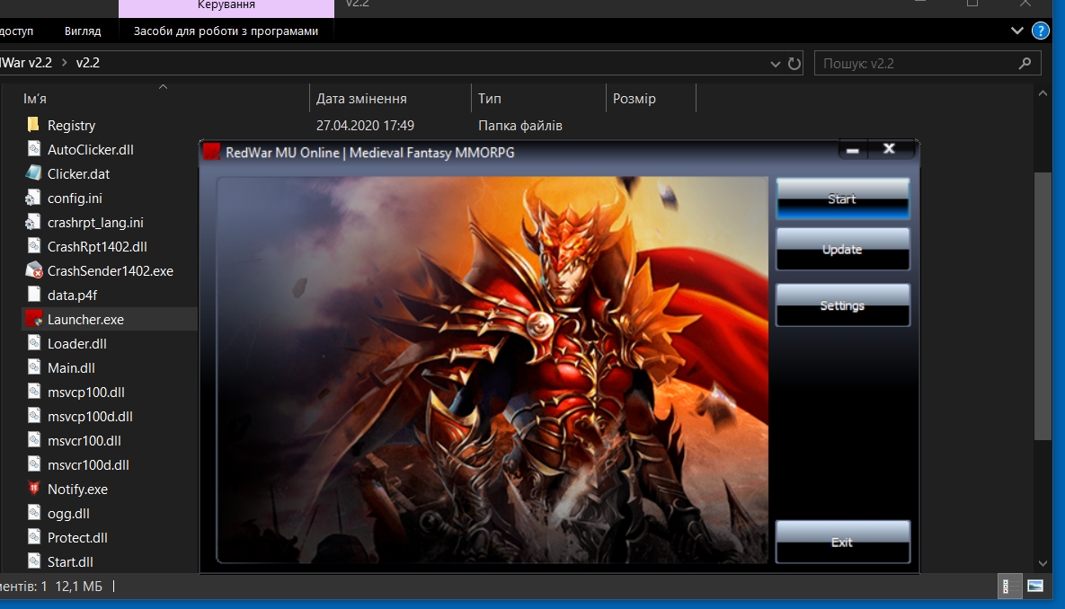Expand the ribbon with the chevron arrow

tap(1016, 31)
